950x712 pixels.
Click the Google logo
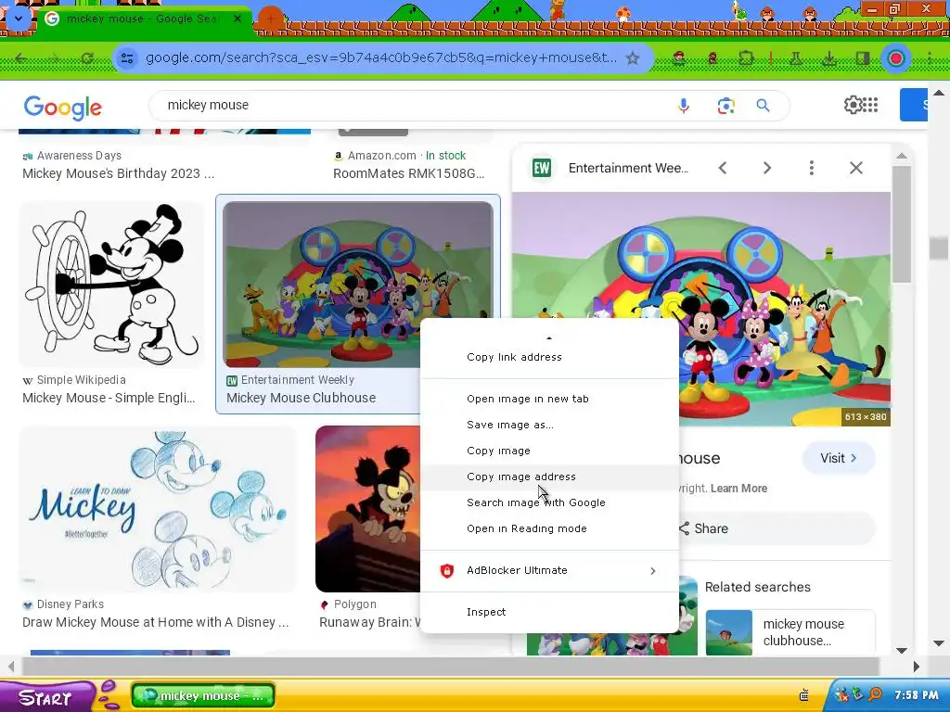click(63, 108)
